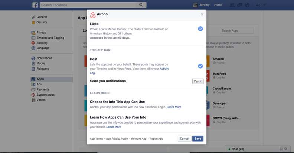
Task: Click the Save button
Action: coord(198,138)
